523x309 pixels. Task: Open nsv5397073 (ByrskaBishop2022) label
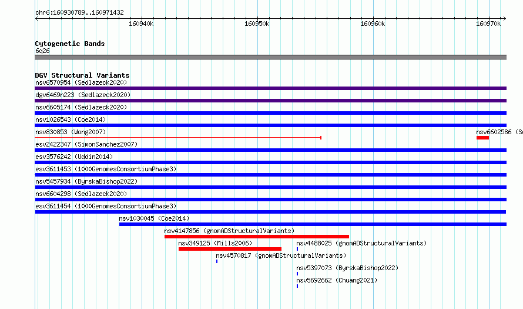coord(347,268)
